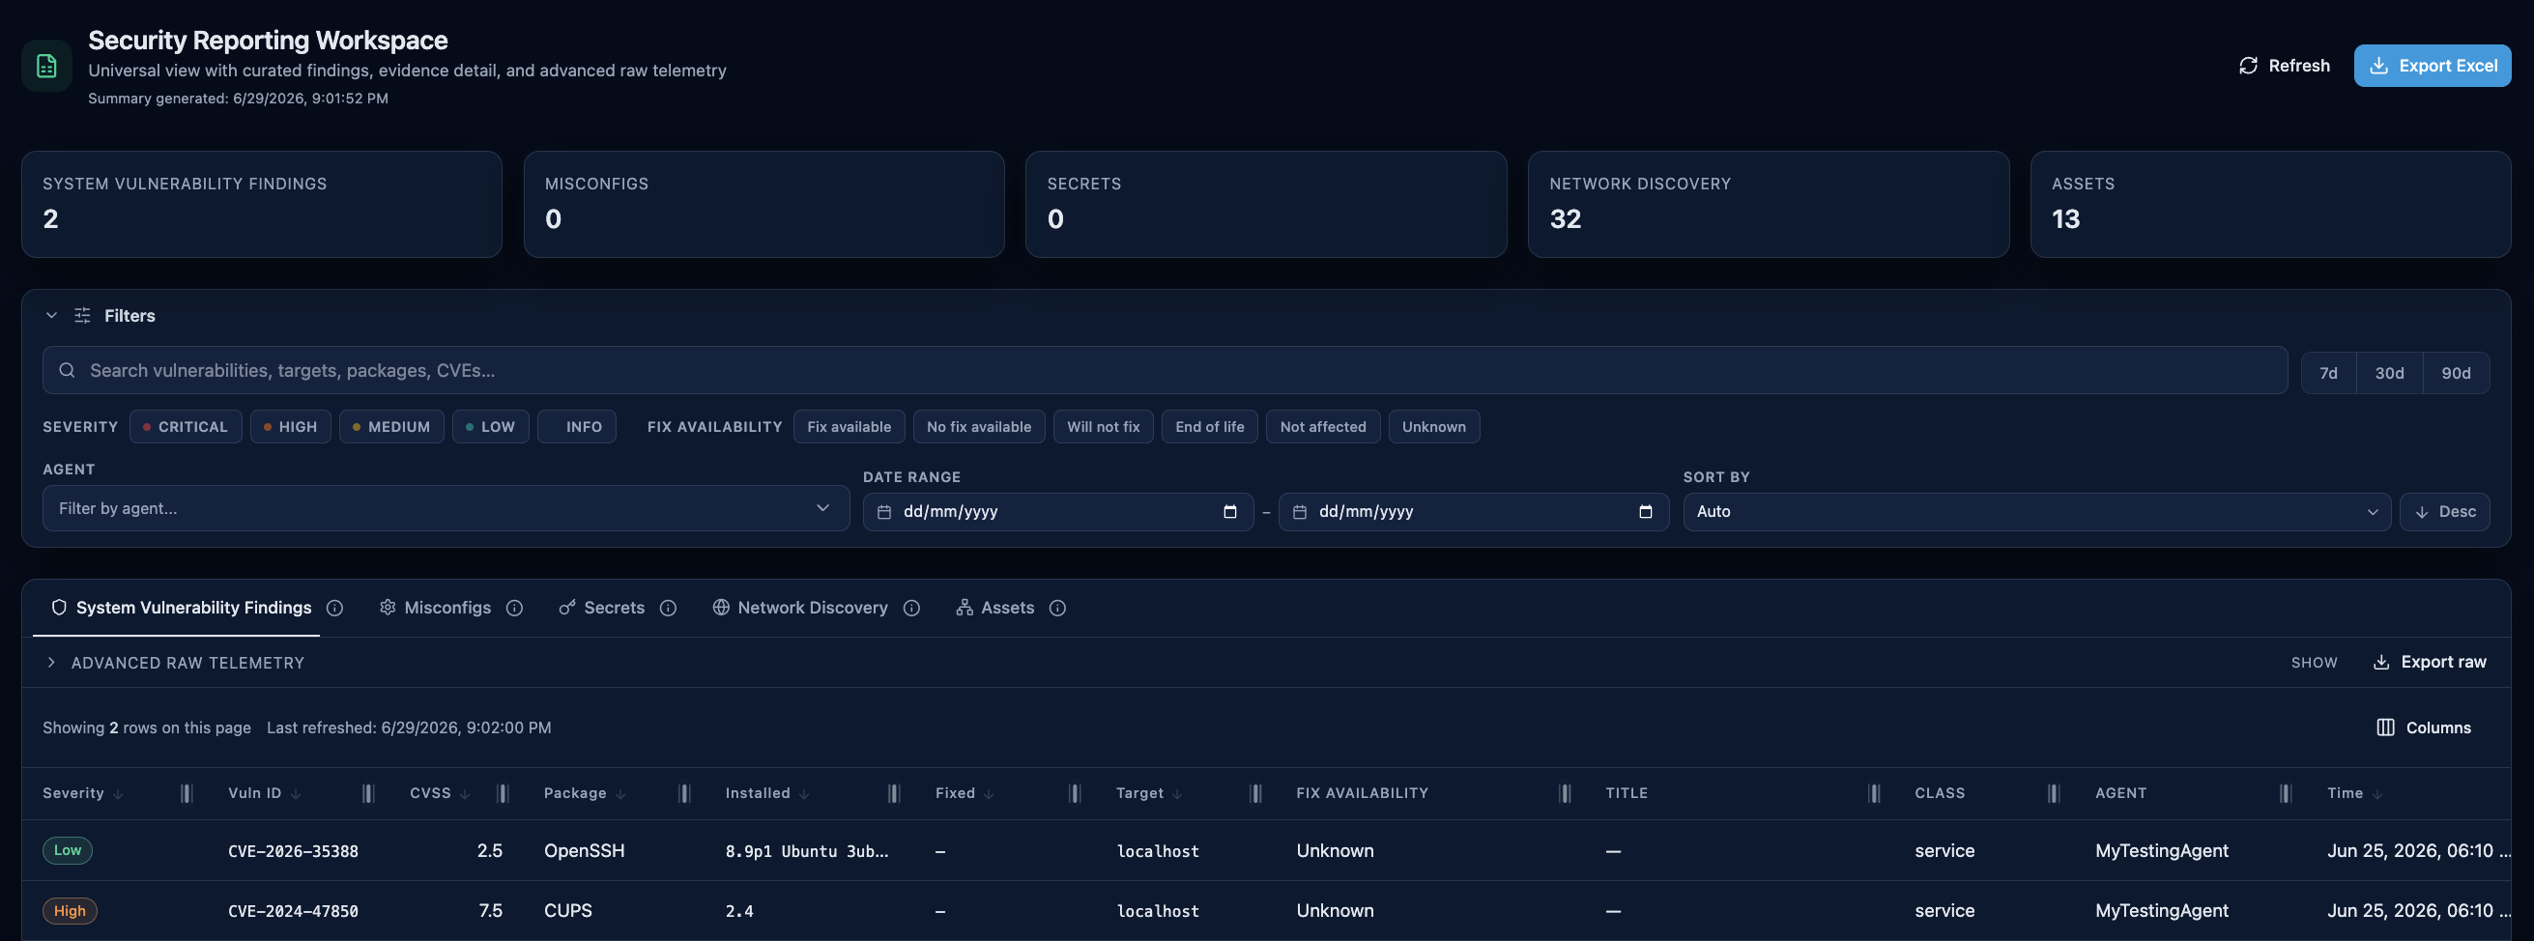Select the CVE-2026-35388 row ID
This screenshot has width=2534, height=941.
point(293,851)
